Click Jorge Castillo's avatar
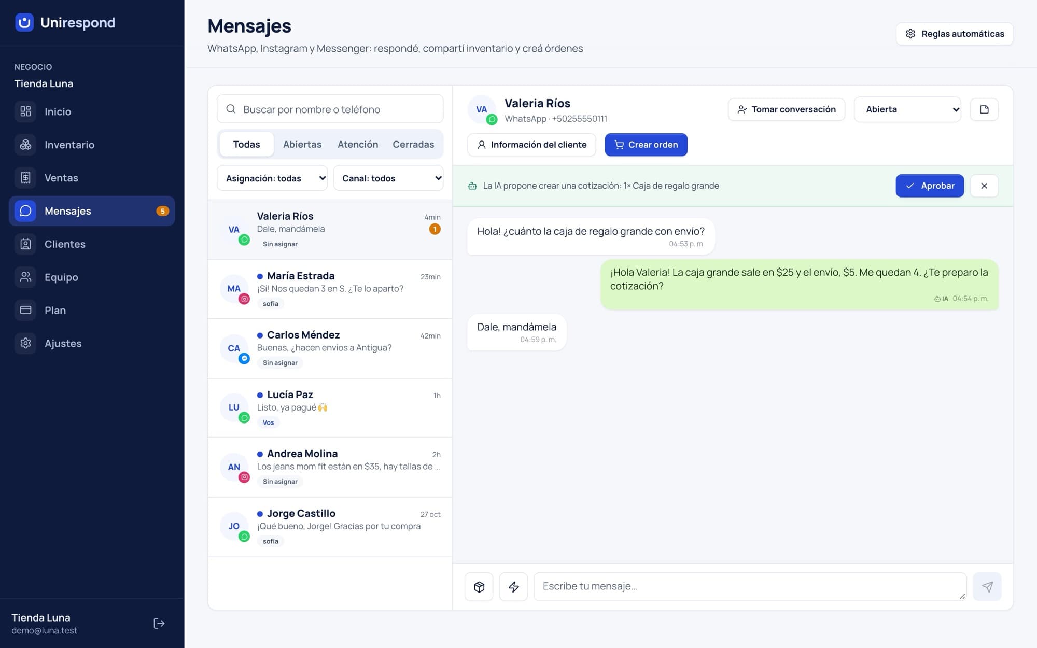The height and width of the screenshot is (648, 1037). (x=234, y=527)
